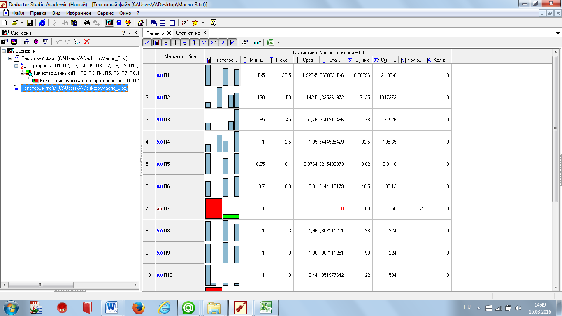Click the red histogram bar for П7

(x=214, y=208)
